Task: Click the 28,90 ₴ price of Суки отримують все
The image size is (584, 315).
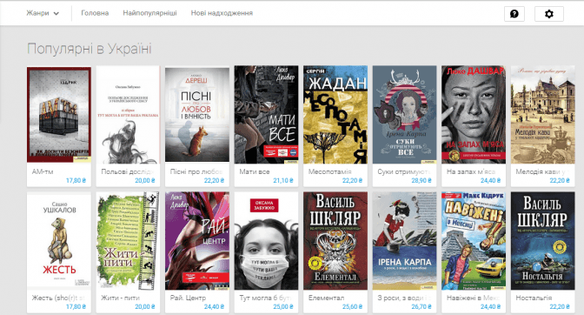Action: 421,180
